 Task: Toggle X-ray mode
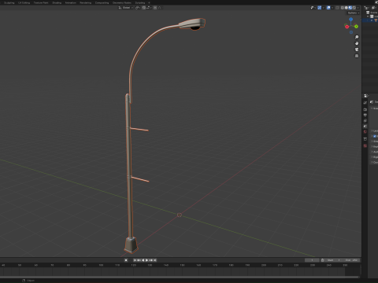tap(337, 8)
